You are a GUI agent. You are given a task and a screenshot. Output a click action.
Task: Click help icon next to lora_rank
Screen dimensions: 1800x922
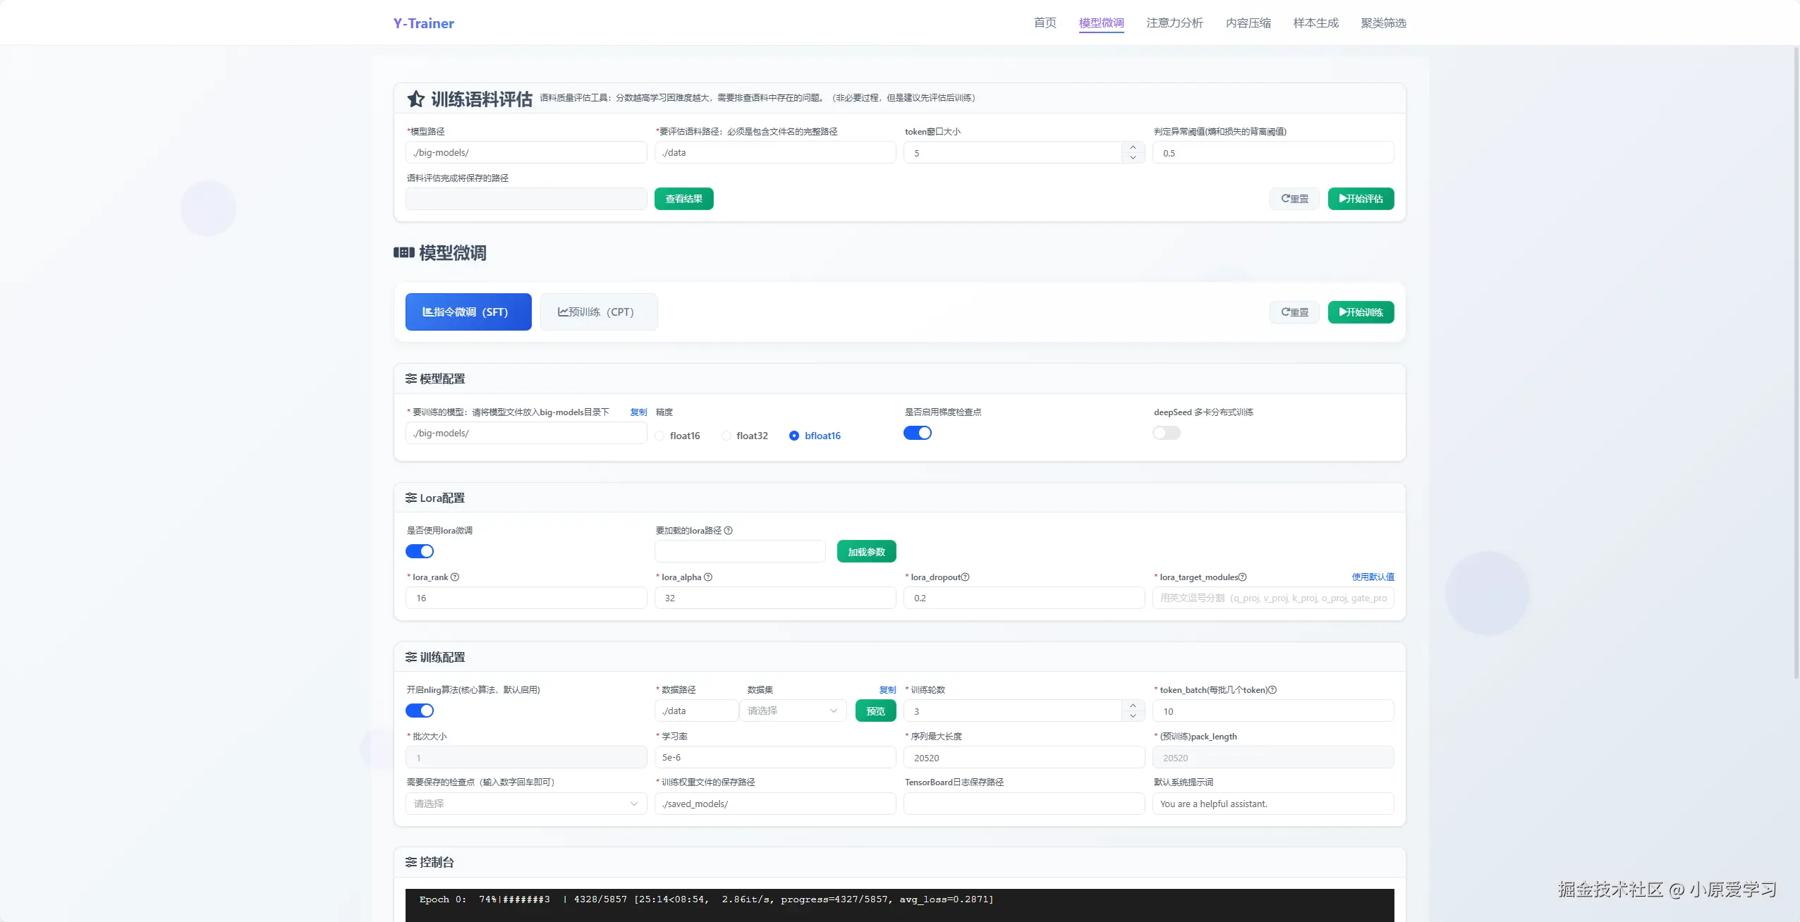(x=455, y=577)
